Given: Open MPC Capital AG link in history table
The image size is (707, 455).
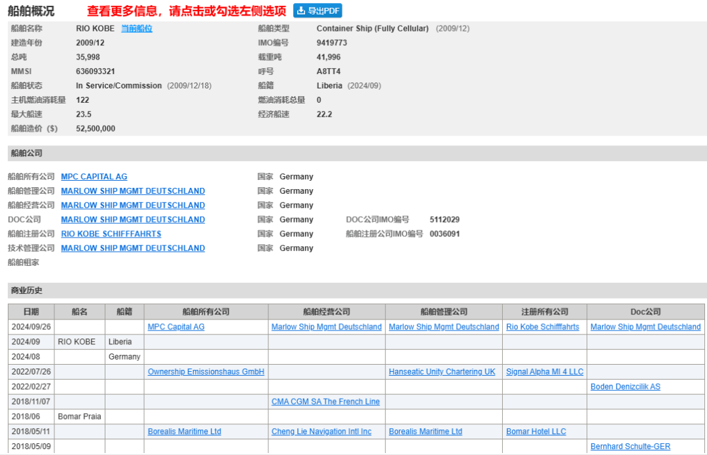Looking at the screenshot, I should point(176,327).
